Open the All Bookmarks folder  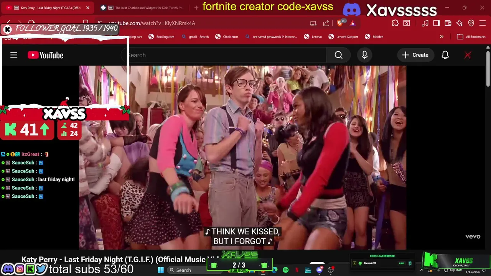[471, 37]
